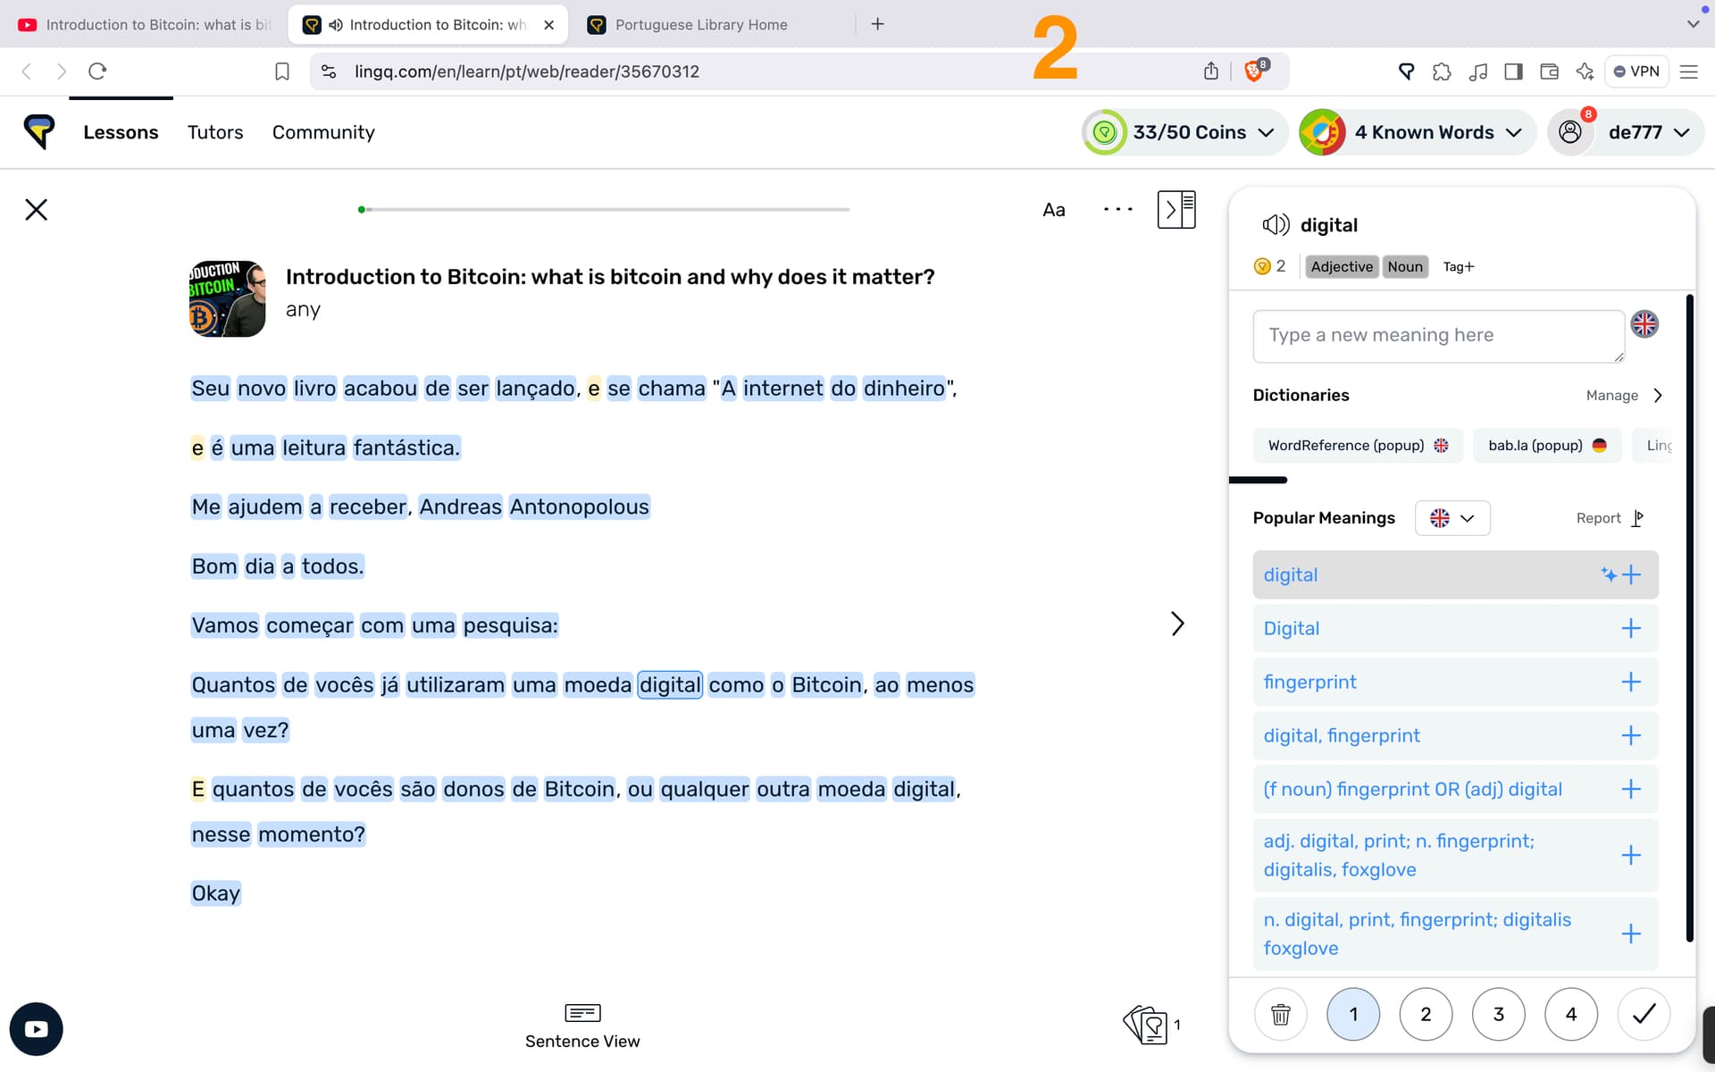This screenshot has height=1072, width=1715.
Task: Click the YouTube play button icon
Action: [x=36, y=1029]
